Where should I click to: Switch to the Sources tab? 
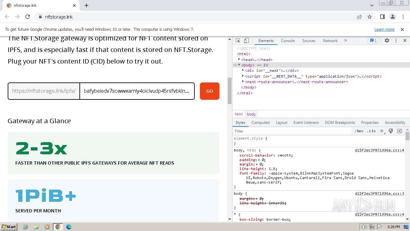309,41
